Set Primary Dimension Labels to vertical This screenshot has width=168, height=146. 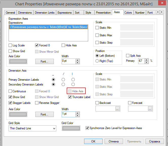73,79
